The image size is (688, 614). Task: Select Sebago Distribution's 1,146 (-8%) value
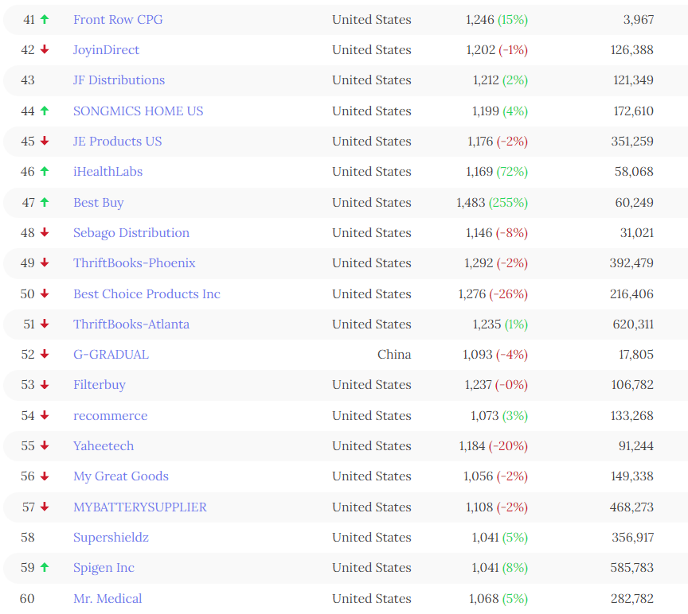tap(497, 233)
